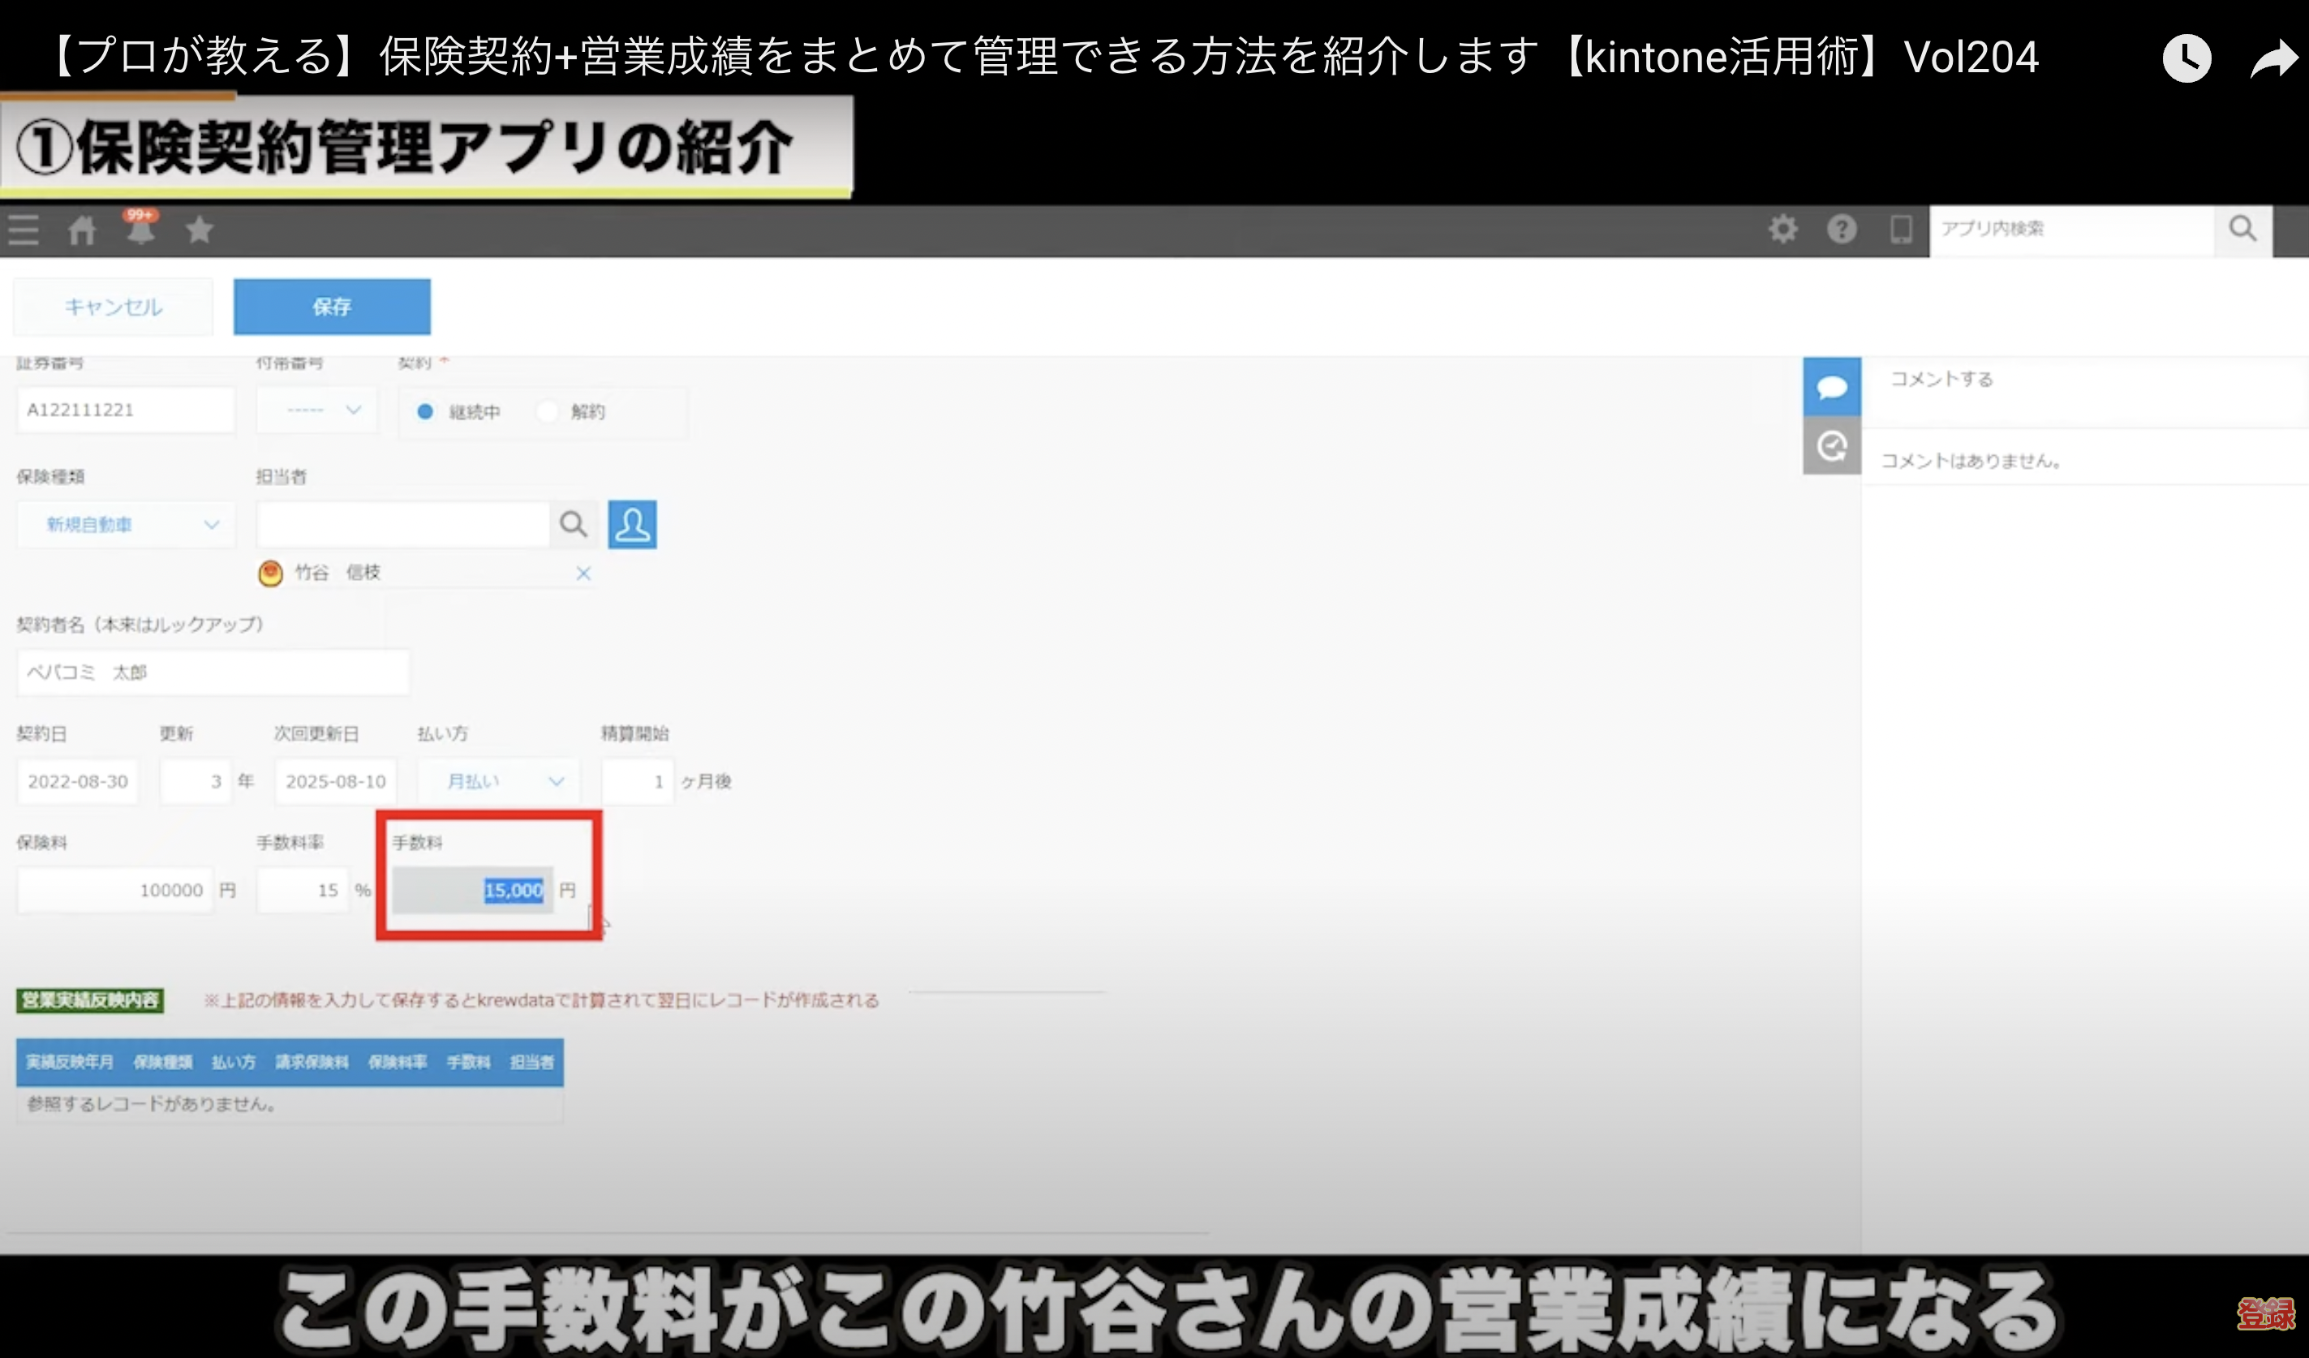
Task: Open notifications bell with 99+ badge
Action: (x=140, y=229)
